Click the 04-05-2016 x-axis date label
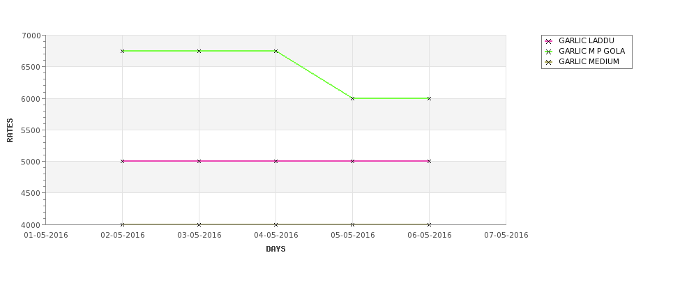The image size is (680, 299). point(275,236)
